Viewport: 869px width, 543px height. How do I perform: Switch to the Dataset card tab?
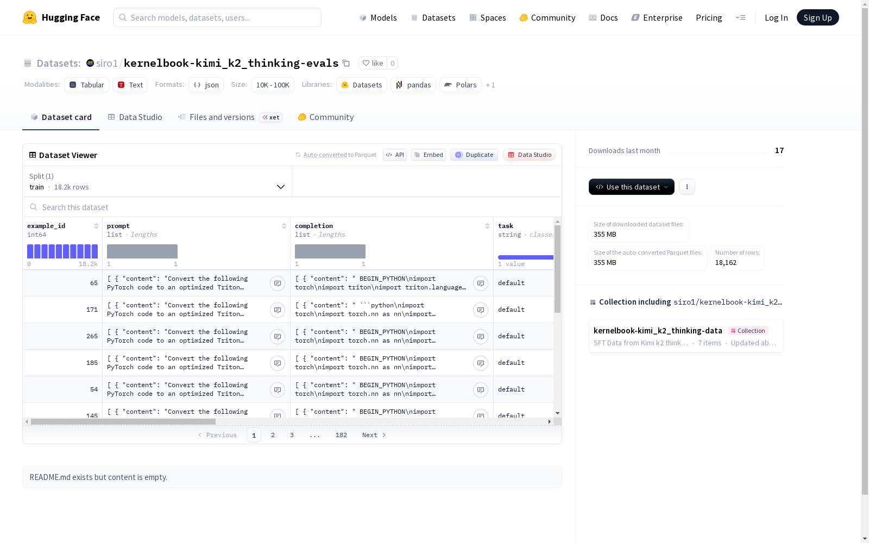61,117
